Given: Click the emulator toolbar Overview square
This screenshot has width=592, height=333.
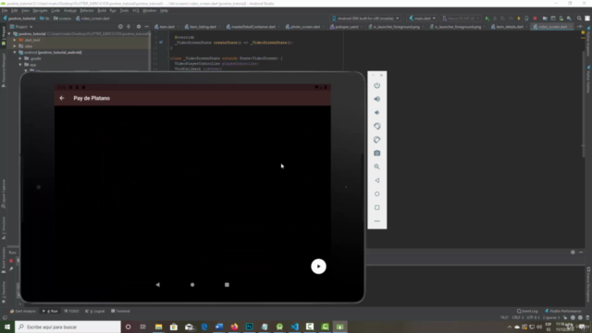Looking at the screenshot, I should coord(376,207).
